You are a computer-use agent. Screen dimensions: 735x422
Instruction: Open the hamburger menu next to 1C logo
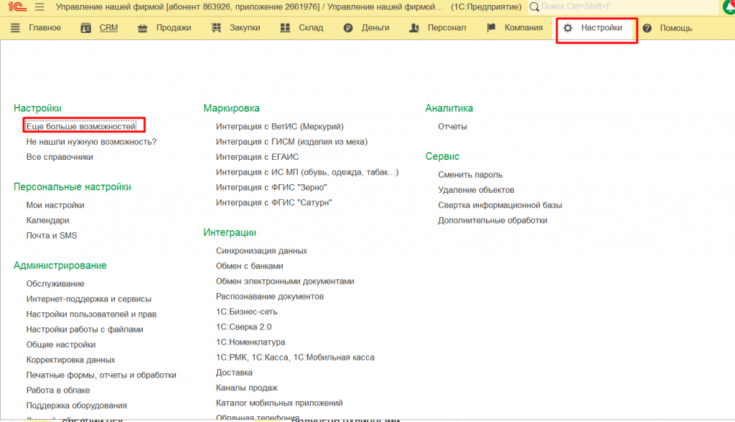(x=40, y=7)
